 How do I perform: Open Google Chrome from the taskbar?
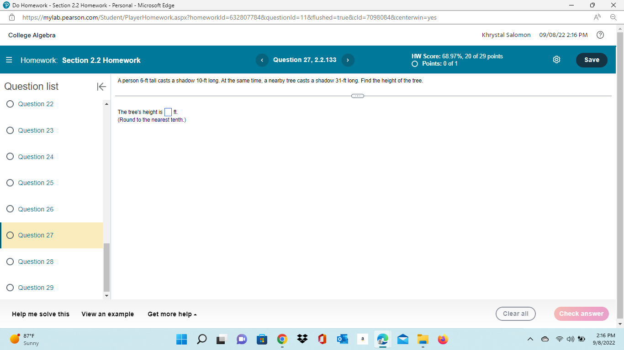(282, 340)
